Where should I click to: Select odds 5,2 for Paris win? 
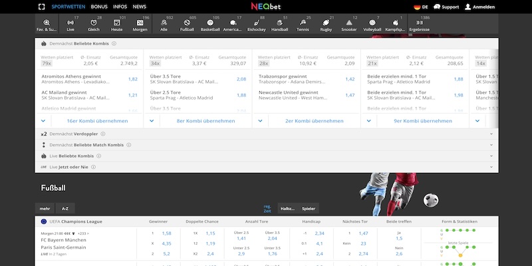[x=167, y=254]
